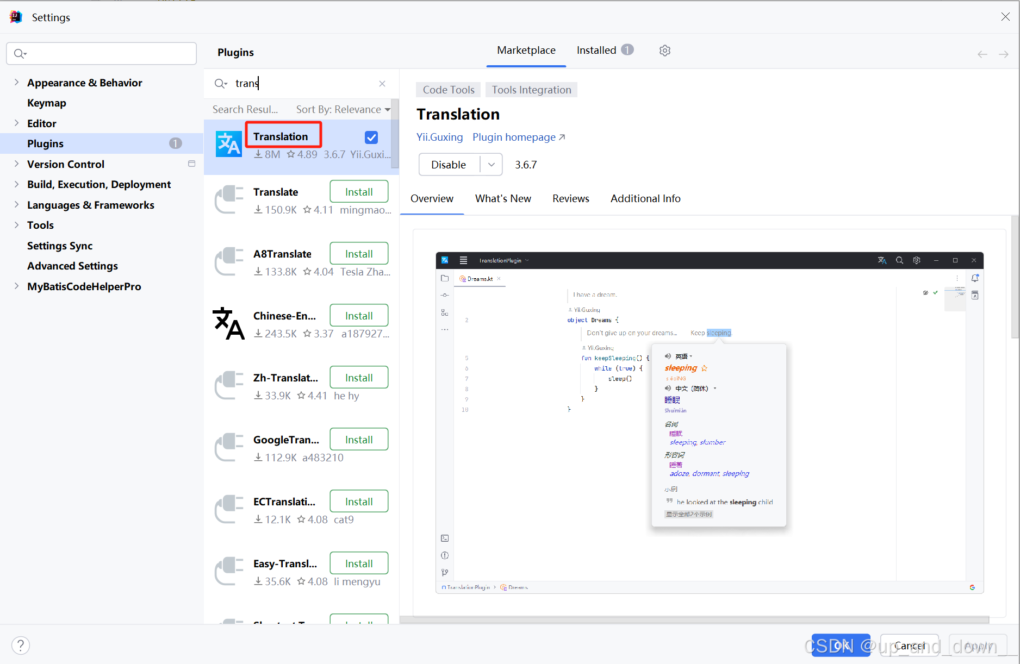Screen dimensions: 1020x664
Task: Click the A8Translate plugin plug icon
Action: [229, 261]
